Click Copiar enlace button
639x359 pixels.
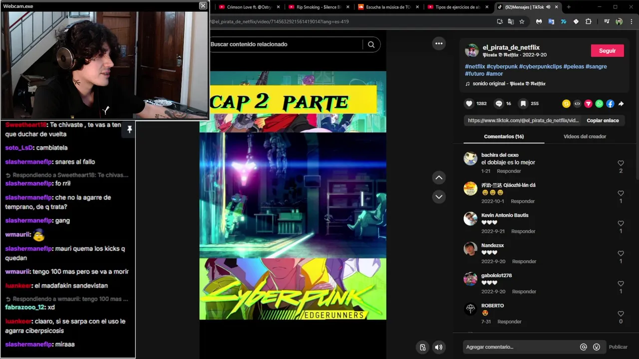pyautogui.click(x=603, y=121)
